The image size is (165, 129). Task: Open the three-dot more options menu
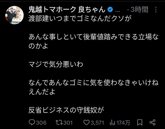tap(156, 10)
